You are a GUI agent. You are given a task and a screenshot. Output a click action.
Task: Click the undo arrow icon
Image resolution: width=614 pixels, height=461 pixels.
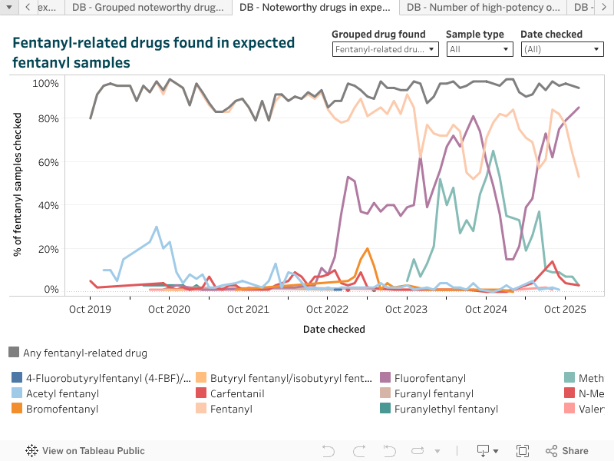(x=328, y=451)
